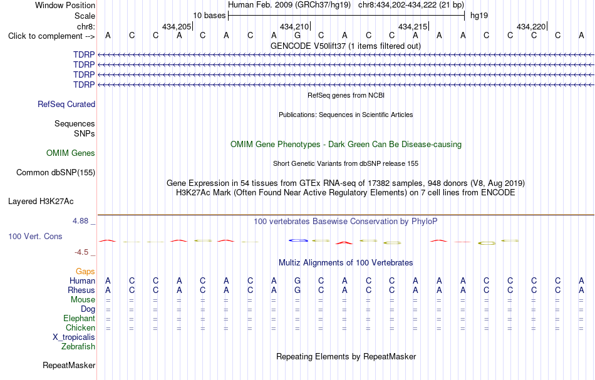The image size is (595, 380).
Task: Select the Mouse species label
Action: [83, 300]
